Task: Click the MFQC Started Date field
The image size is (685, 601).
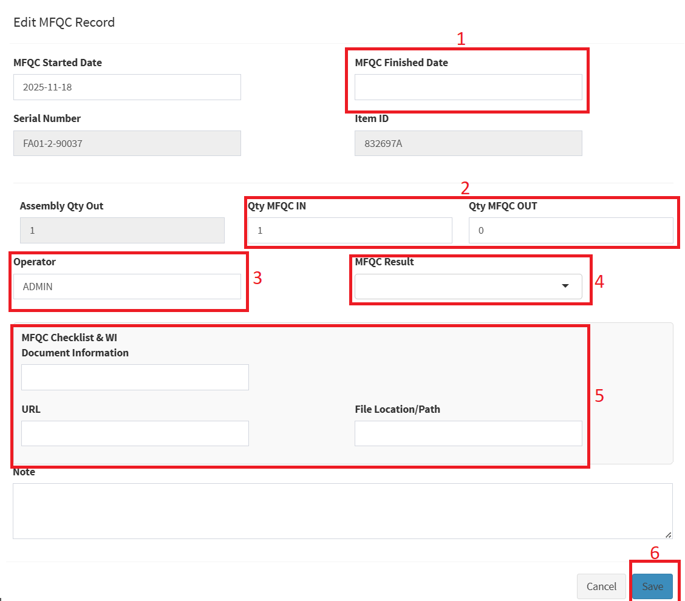Action: point(127,87)
